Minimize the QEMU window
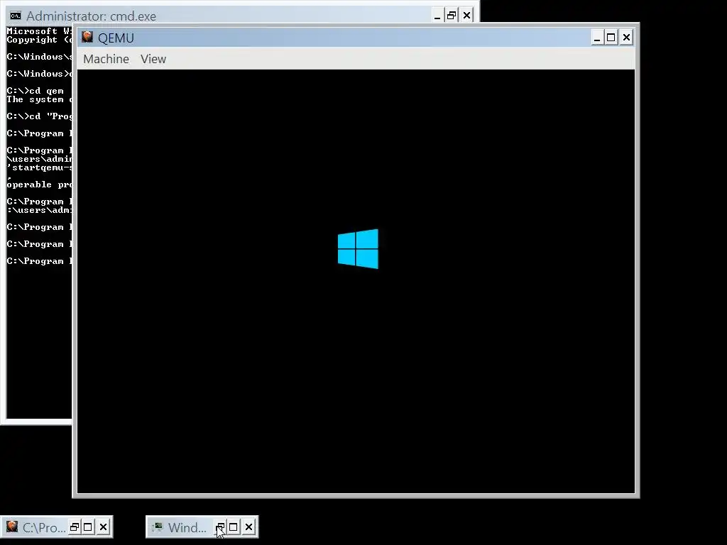Viewport: 727px width, 545px height. (x=596, y=38)
